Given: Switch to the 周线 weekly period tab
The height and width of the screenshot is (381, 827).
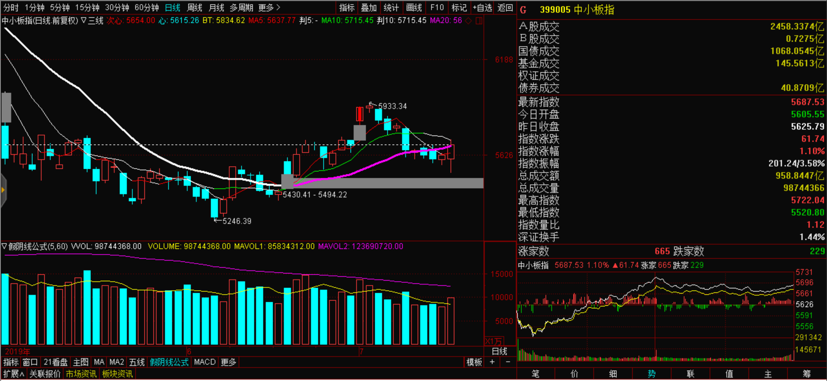Looking at the screenshot, I should pyautogui.click(x=195, y=8).
